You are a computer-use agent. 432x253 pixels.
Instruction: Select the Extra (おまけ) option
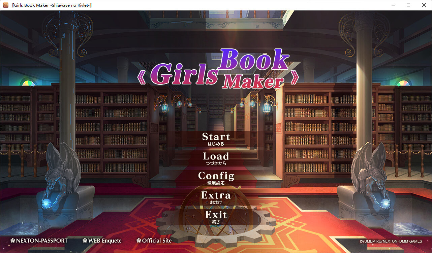[x=216, y=197]
